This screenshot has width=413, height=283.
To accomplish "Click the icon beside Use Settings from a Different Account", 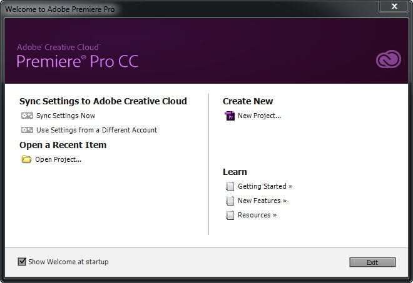I will coord(27,130).
